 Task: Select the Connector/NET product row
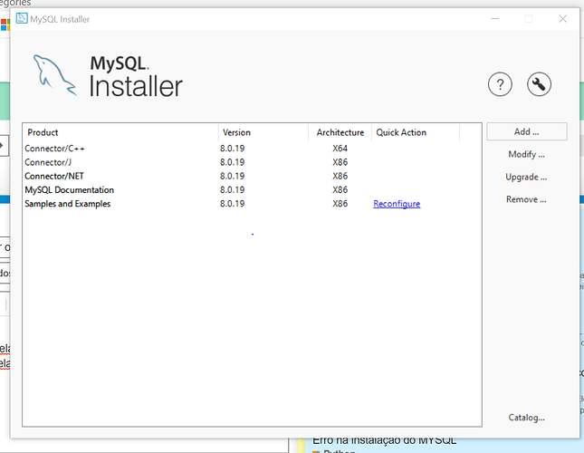click(252, 176)
